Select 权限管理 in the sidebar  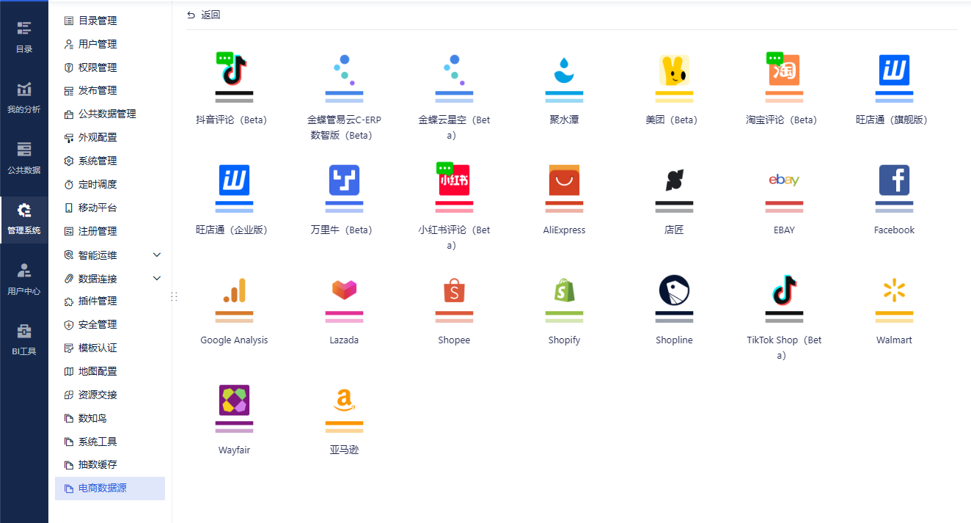click(x=110, y=67)
